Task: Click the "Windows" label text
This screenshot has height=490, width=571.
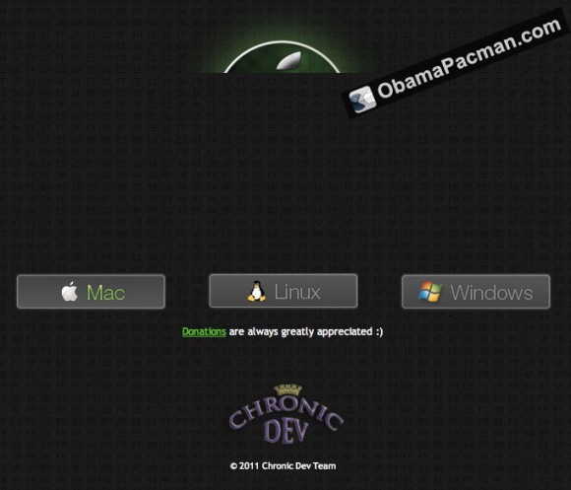Action: click(491, 293)
